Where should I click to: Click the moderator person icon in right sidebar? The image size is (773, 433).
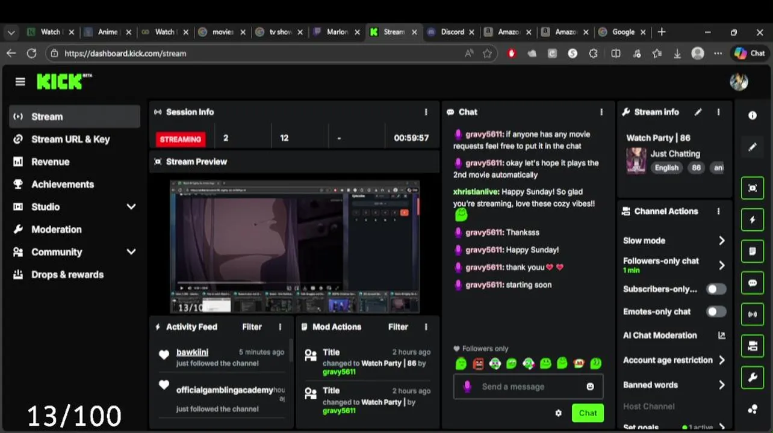point(753,346)
